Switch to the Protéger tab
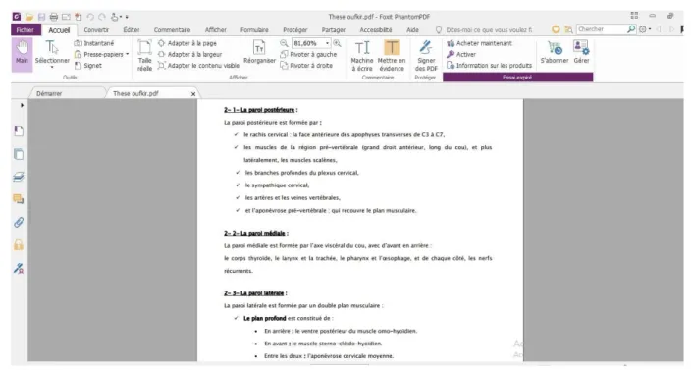This screenshot has height=370, width=692. pos(295,30)
